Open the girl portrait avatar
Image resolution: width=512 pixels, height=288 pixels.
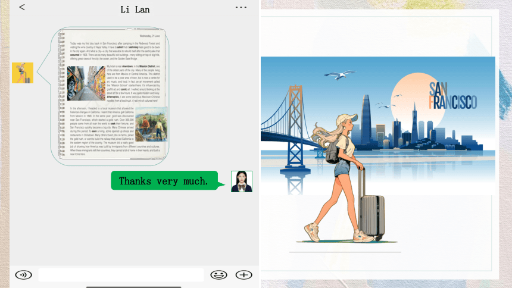242,181
